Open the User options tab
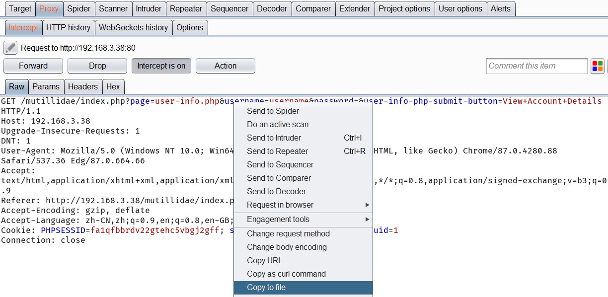608x297 pixels. pyautogui.click(x=460, y=8)
